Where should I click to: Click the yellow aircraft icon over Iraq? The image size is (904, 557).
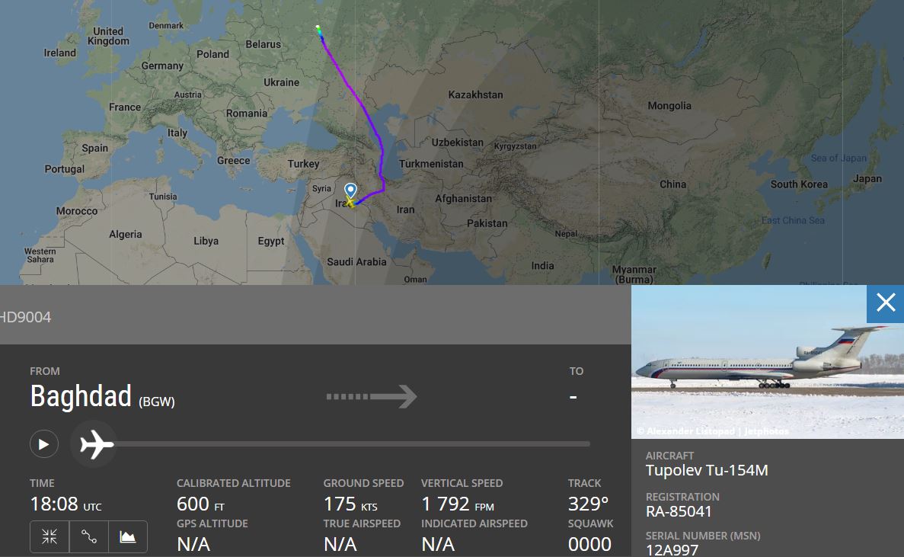click(x=350, y=203)
